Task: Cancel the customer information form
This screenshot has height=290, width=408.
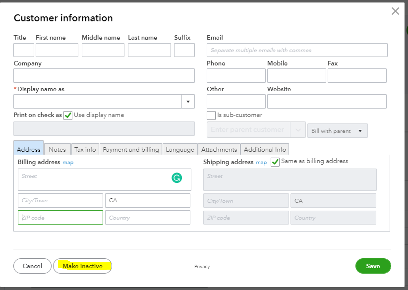Action: (32, 266)
